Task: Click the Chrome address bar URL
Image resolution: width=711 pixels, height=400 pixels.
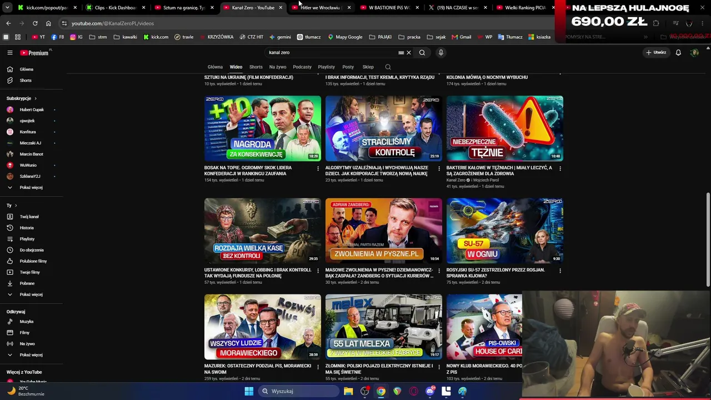Action: [113, 23]
